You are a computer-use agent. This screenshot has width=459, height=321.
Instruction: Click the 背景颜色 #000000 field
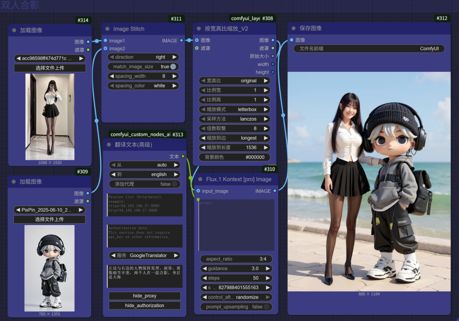click(234, 157)
